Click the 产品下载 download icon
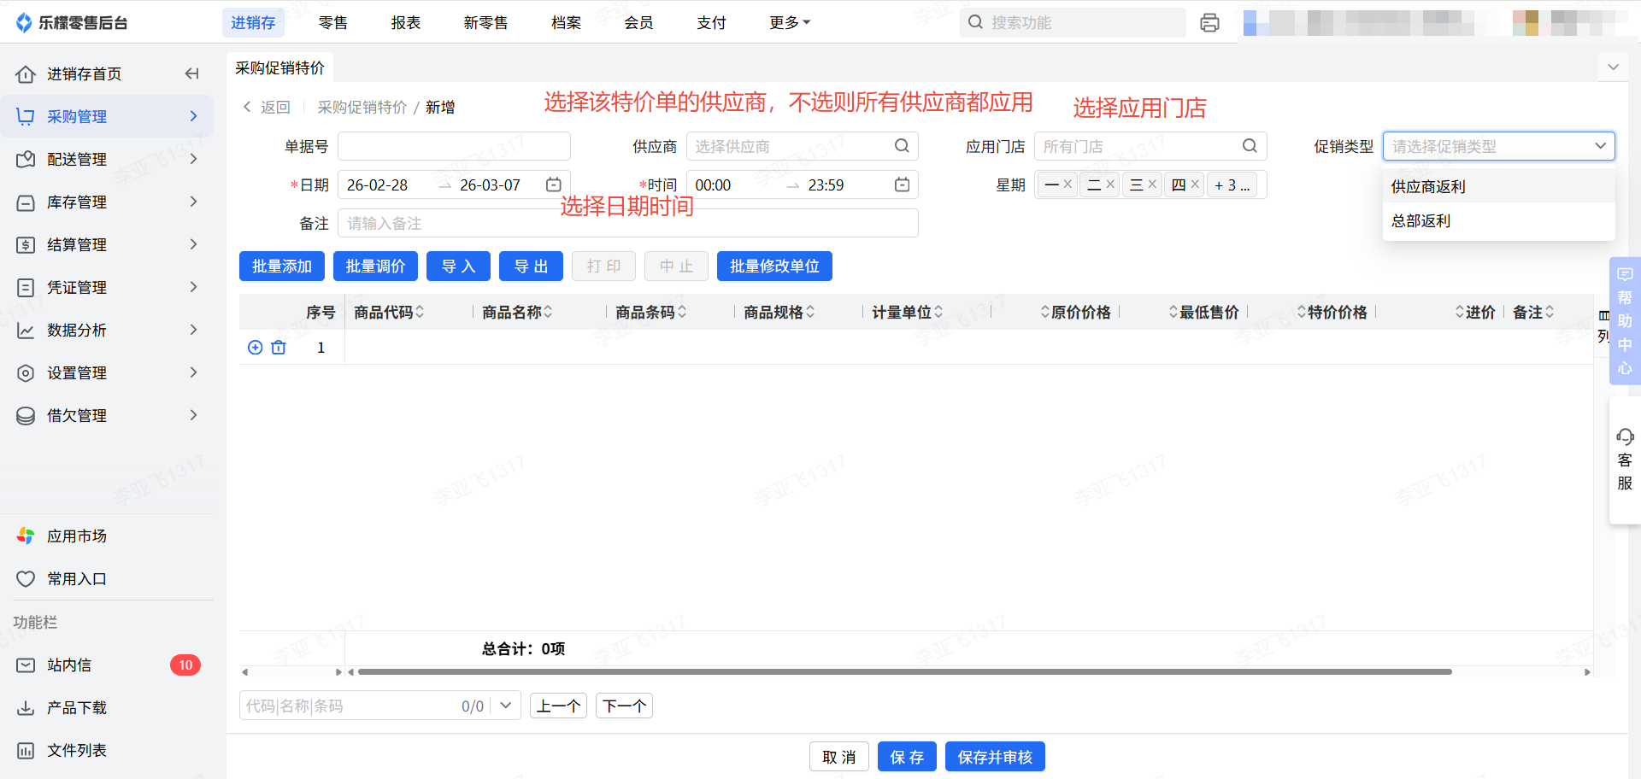Screen dimensions: 1641x779 (26, 707)
